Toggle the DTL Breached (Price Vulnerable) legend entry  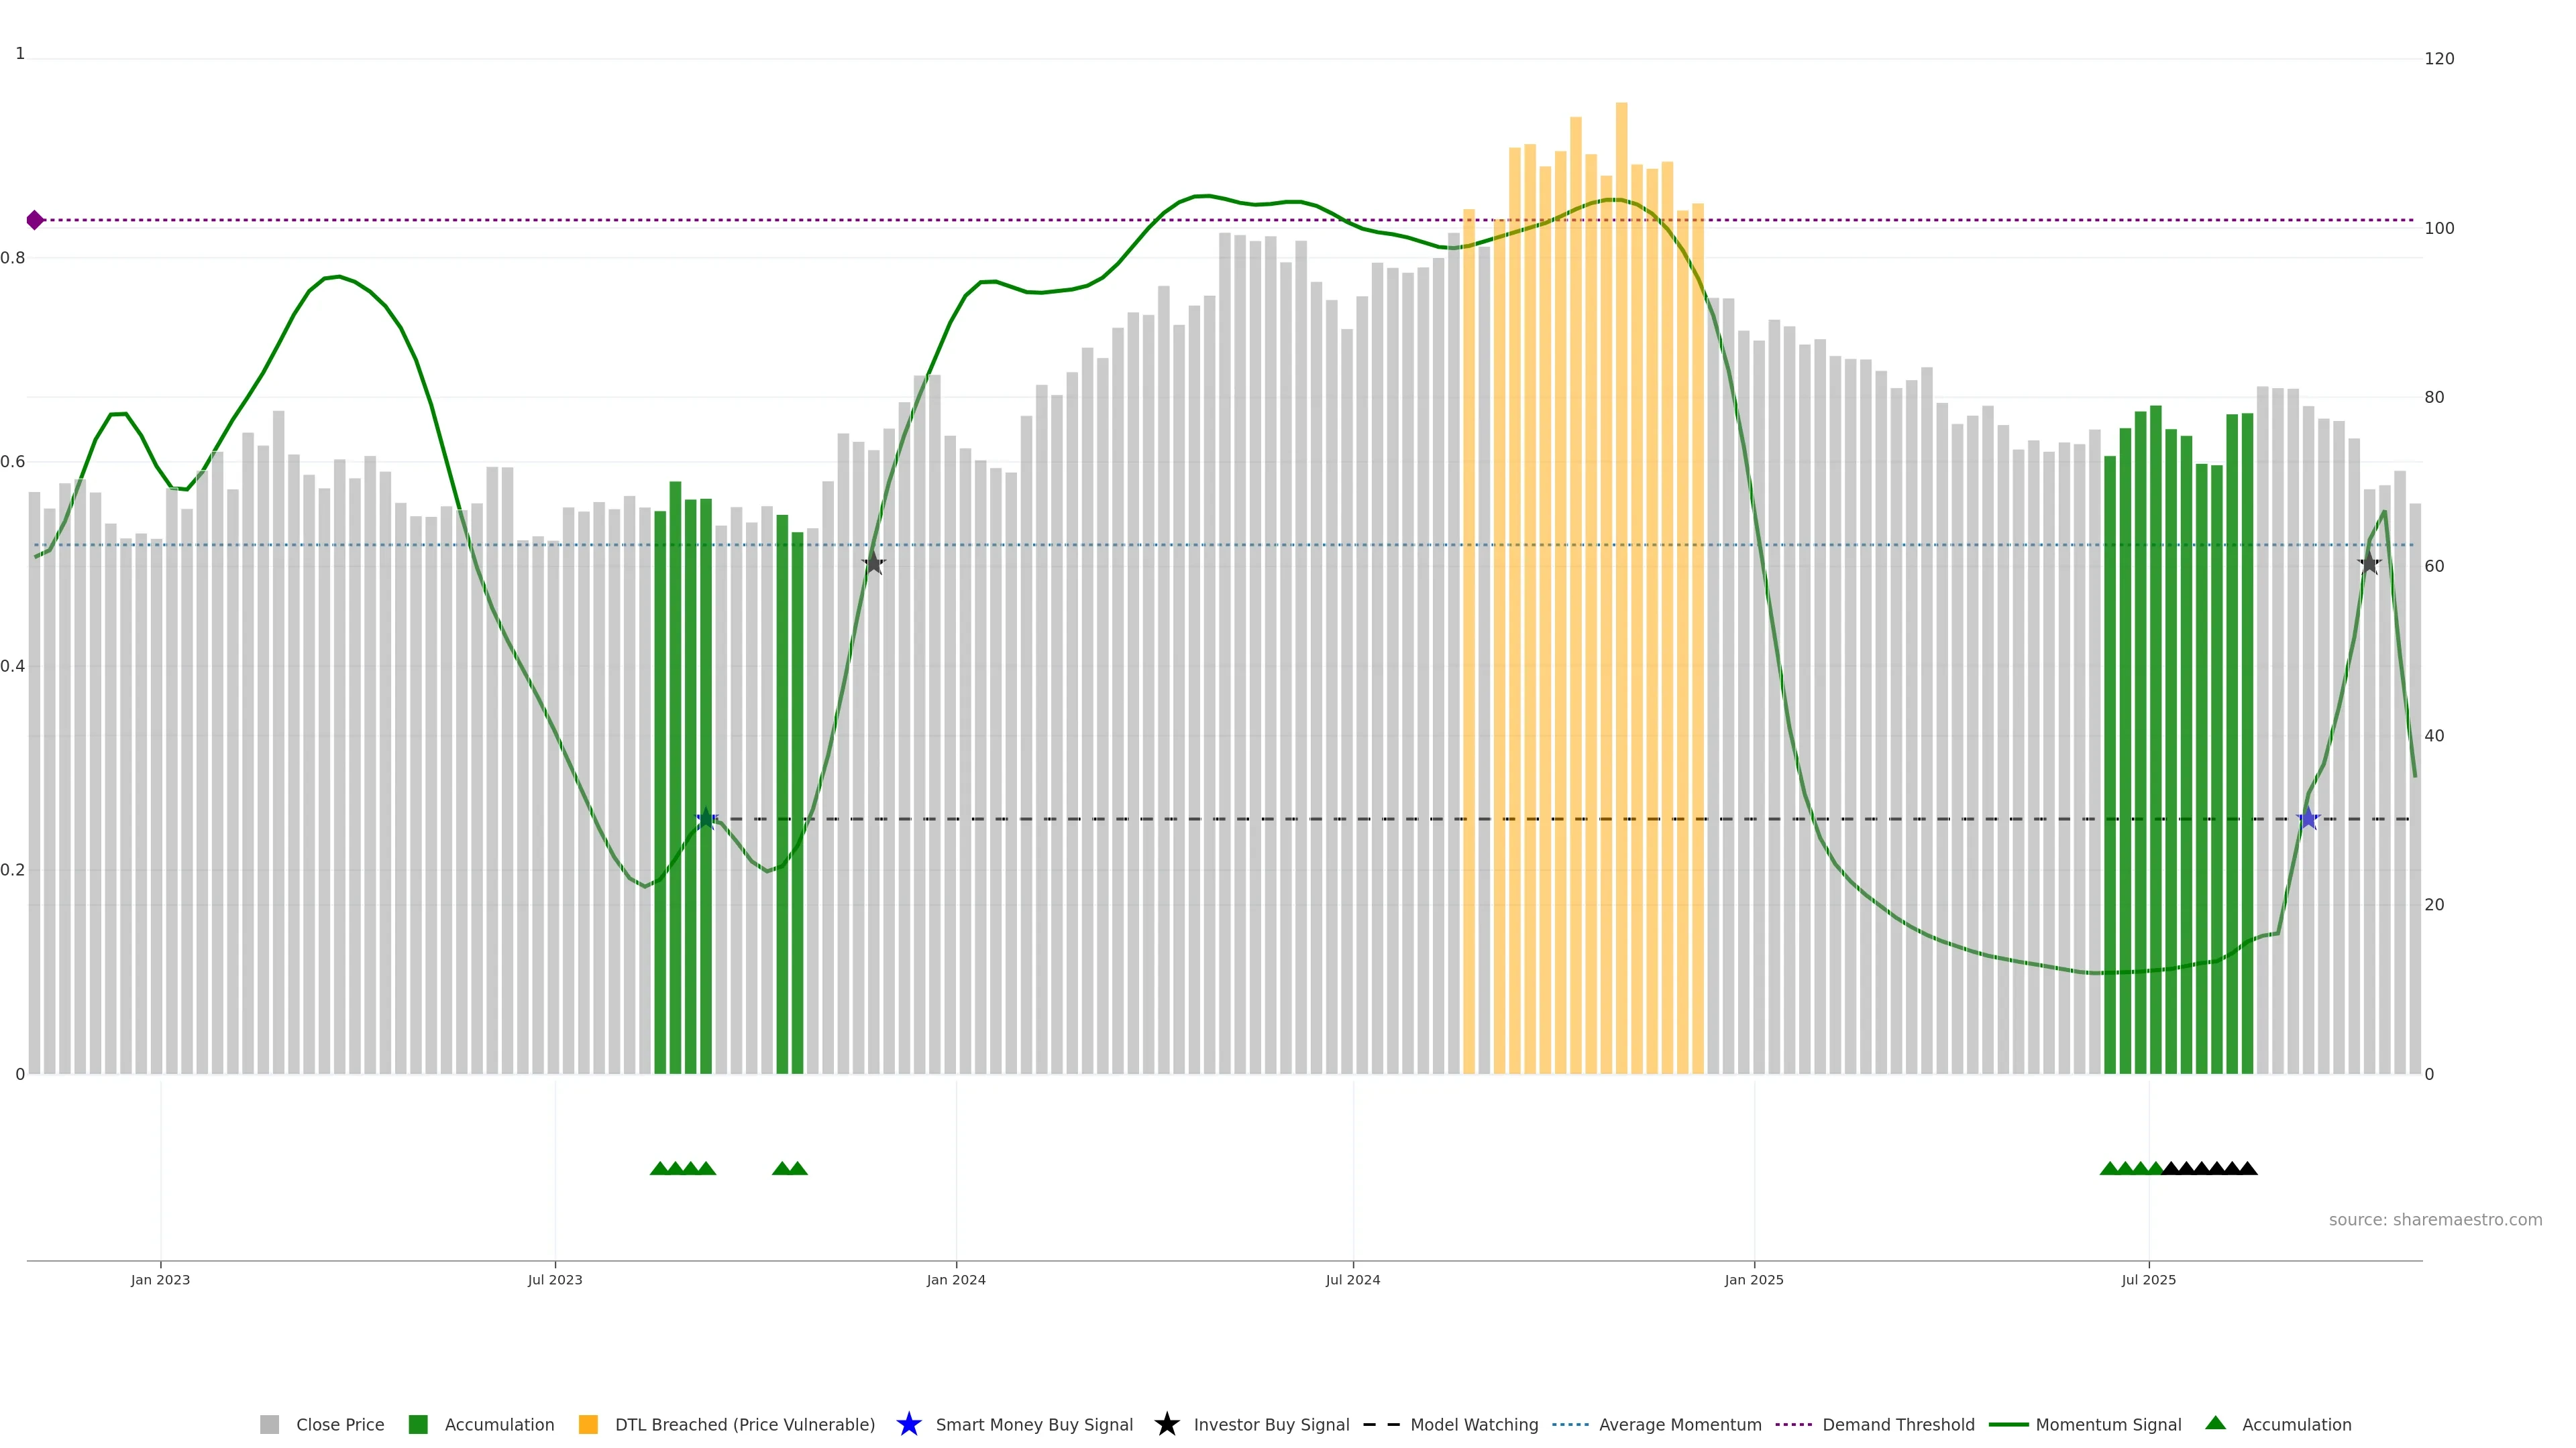(x=744, y=1425)
